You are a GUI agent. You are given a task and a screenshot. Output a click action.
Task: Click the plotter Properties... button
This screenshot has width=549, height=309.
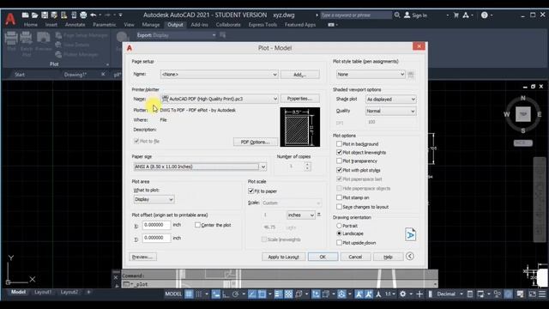pyautogui.click(x=299, y=99)
